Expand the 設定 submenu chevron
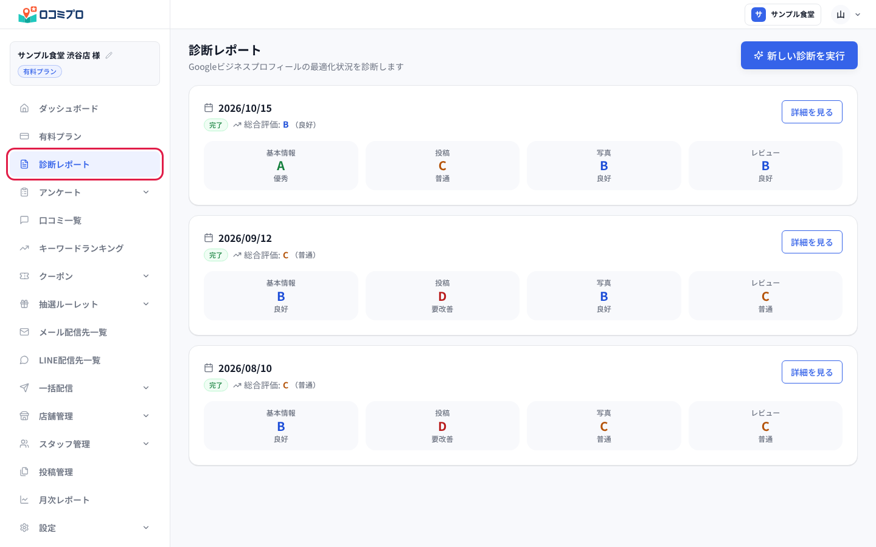The width and height of the screenshot is (876, 547). coord(146,528)
